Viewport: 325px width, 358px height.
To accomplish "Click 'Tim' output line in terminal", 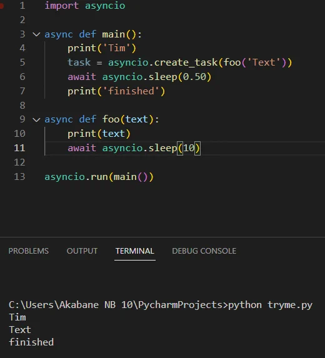I will (x=17, y=317).
